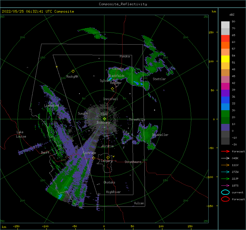Click the ThreeHills label
Image resolution: width=246 pixels, height=230 pixels.
(137, 120)
